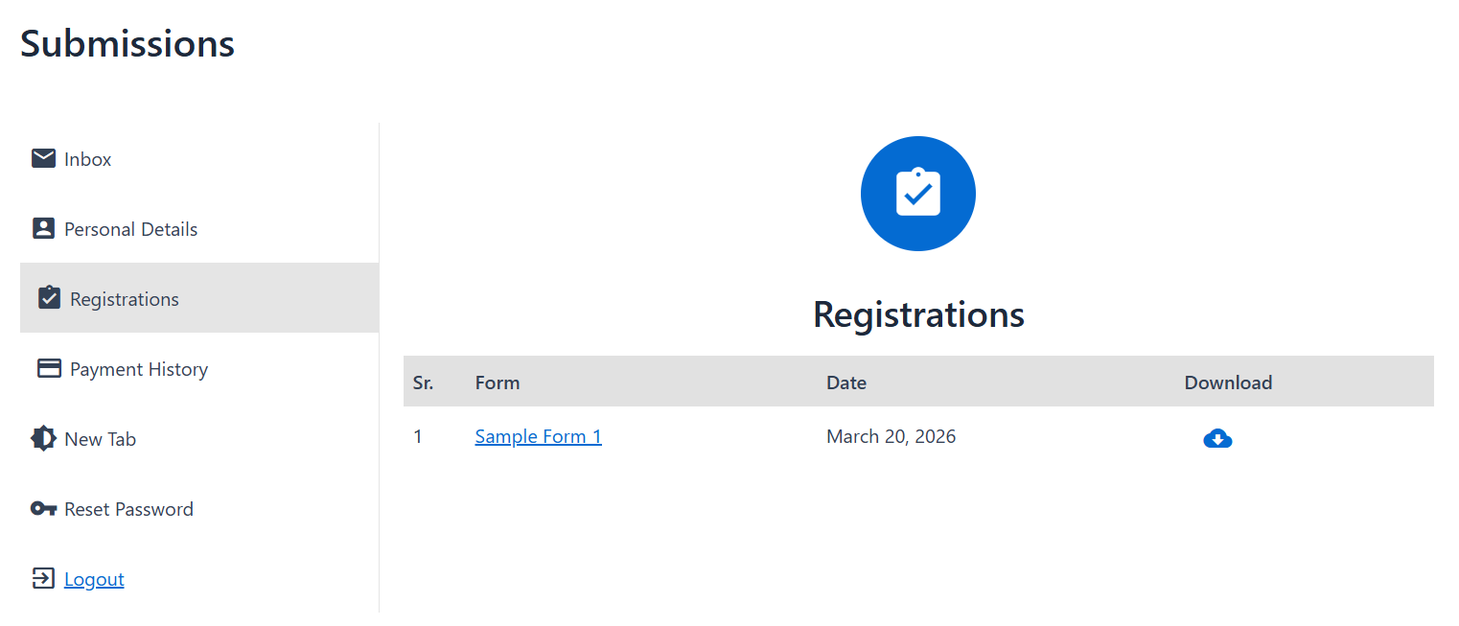Go to Payment History tab

[139, 369]
